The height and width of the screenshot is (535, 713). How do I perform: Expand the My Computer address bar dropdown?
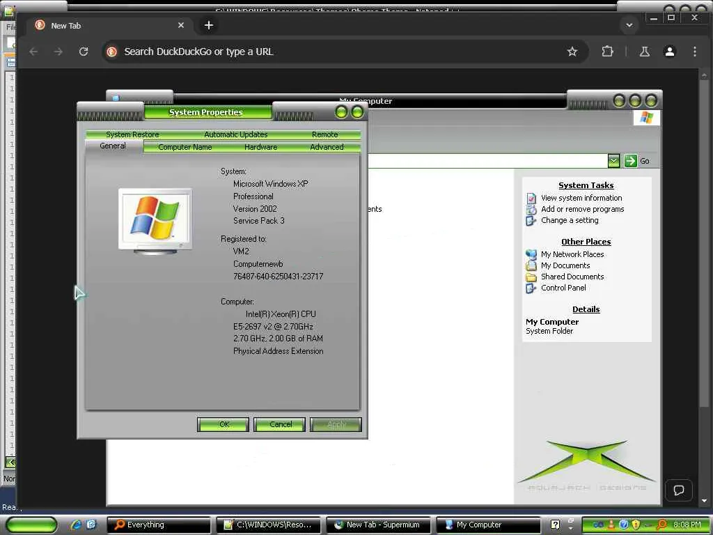click(613, 161)
